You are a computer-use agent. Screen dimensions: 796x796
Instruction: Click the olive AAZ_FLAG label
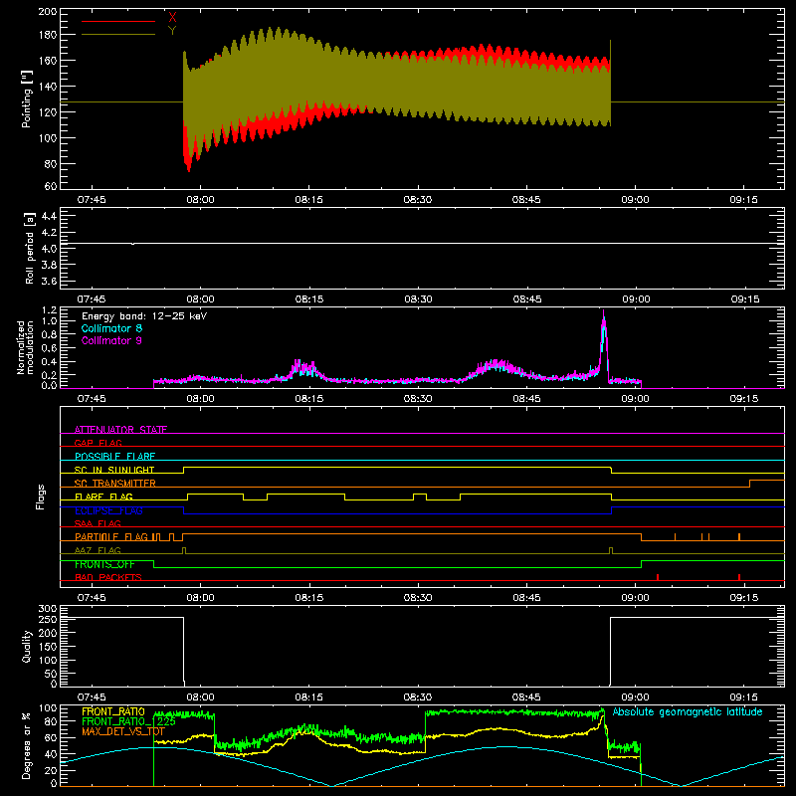(x=98, y=550)
